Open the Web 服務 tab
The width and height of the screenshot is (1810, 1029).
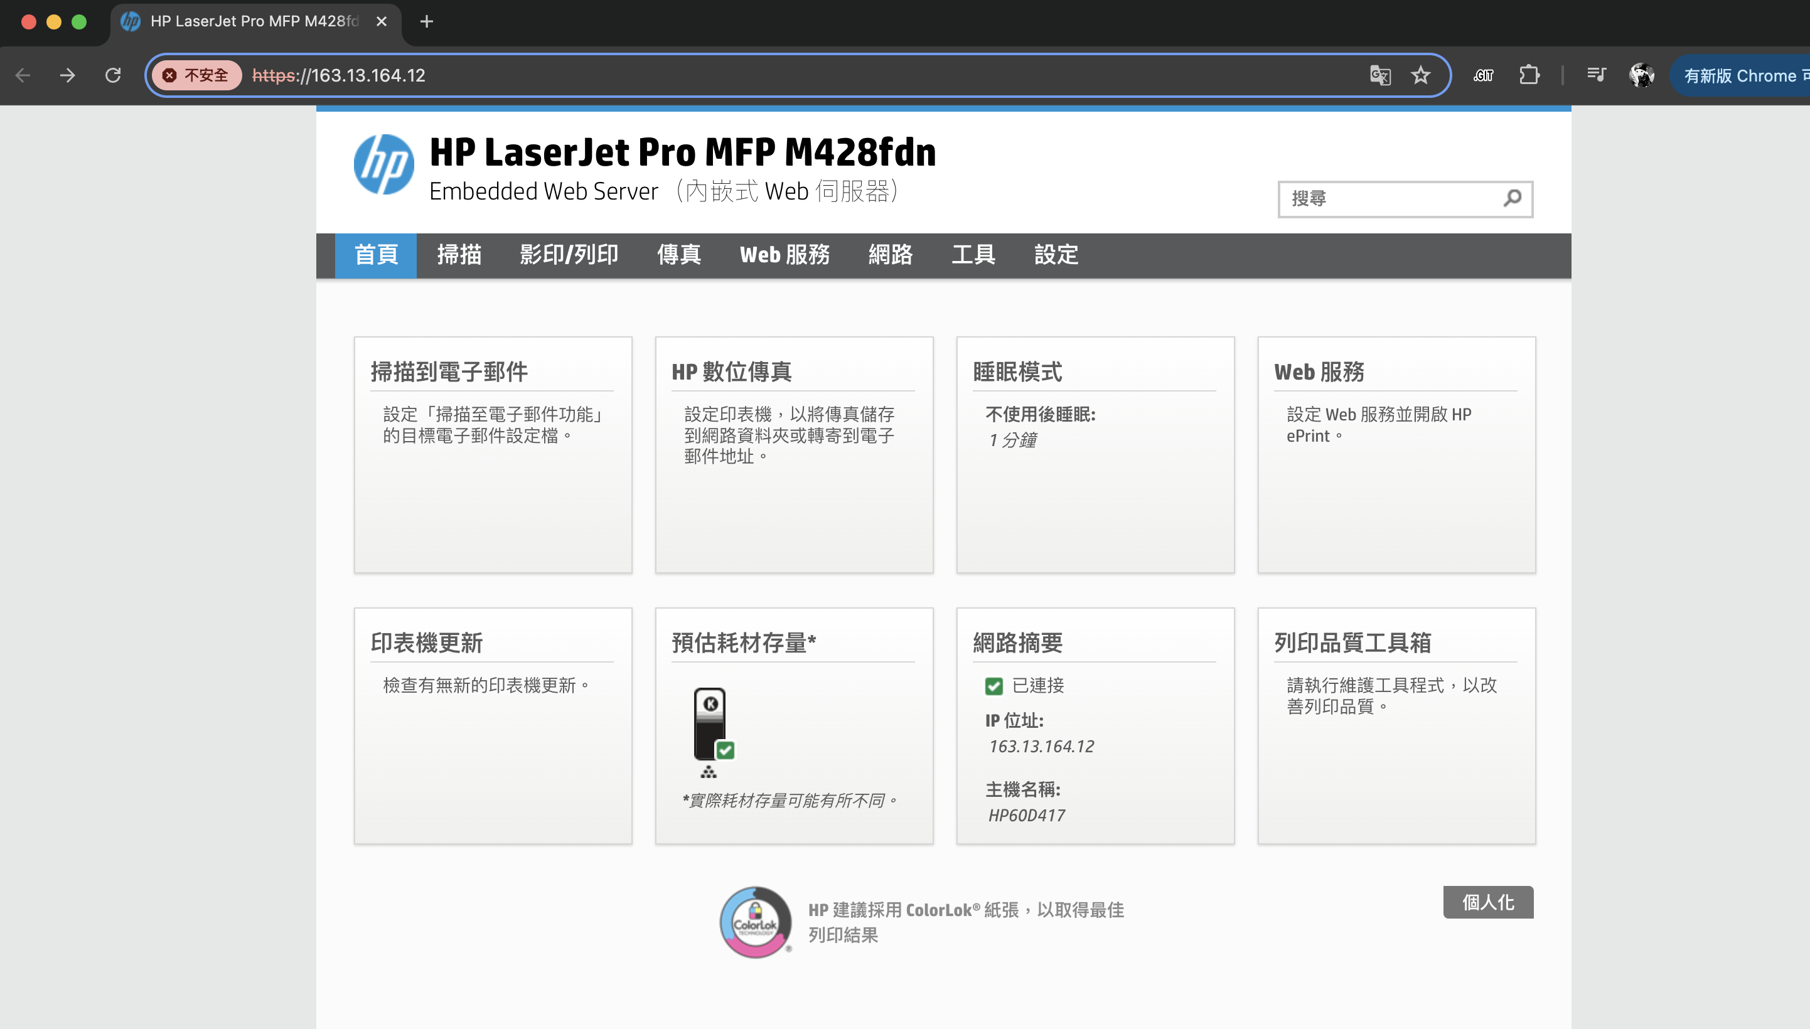click(x=785, y=255)
